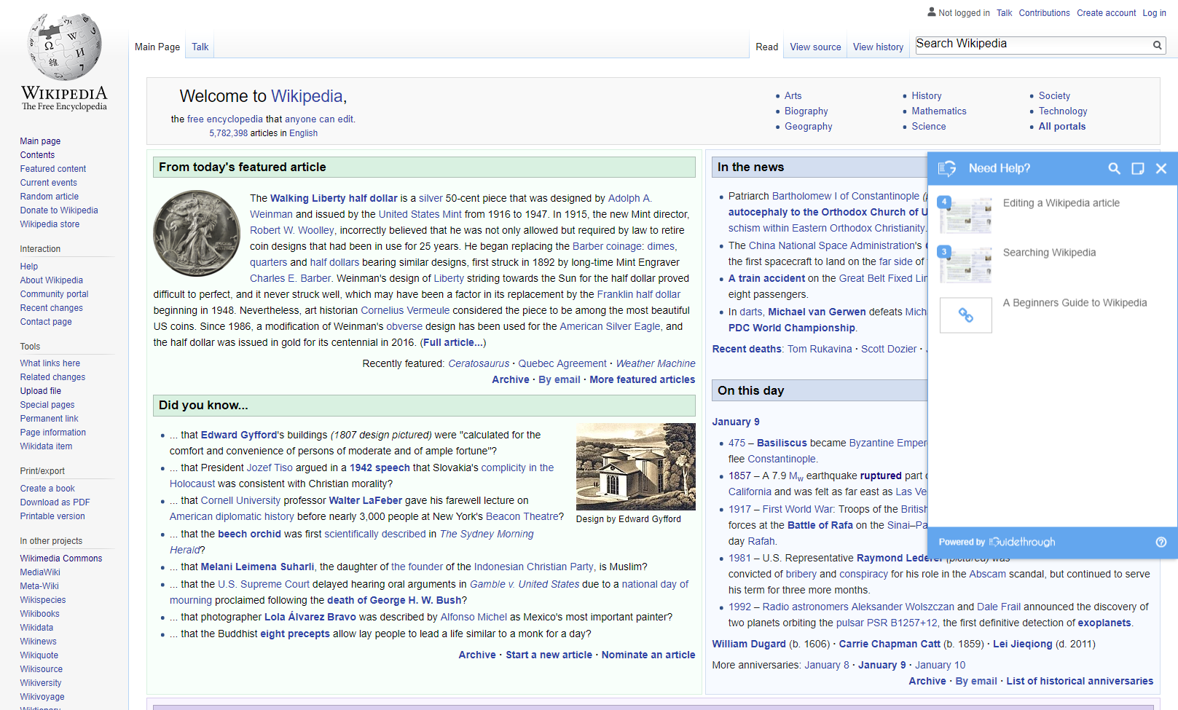Click the Search Wikipedia input field
The height and width of the screenshot is (710, 1178).
[1033, 44]
